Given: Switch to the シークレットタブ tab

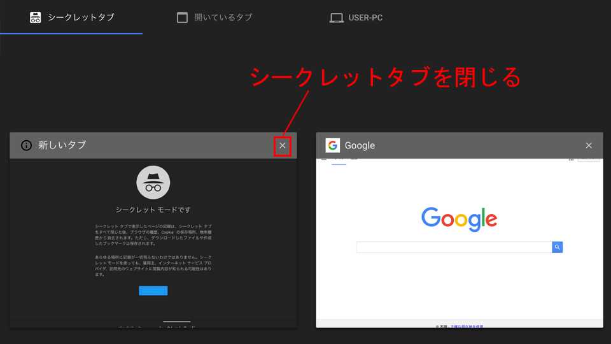Looking at the screenshot, I should click(72, 17).
